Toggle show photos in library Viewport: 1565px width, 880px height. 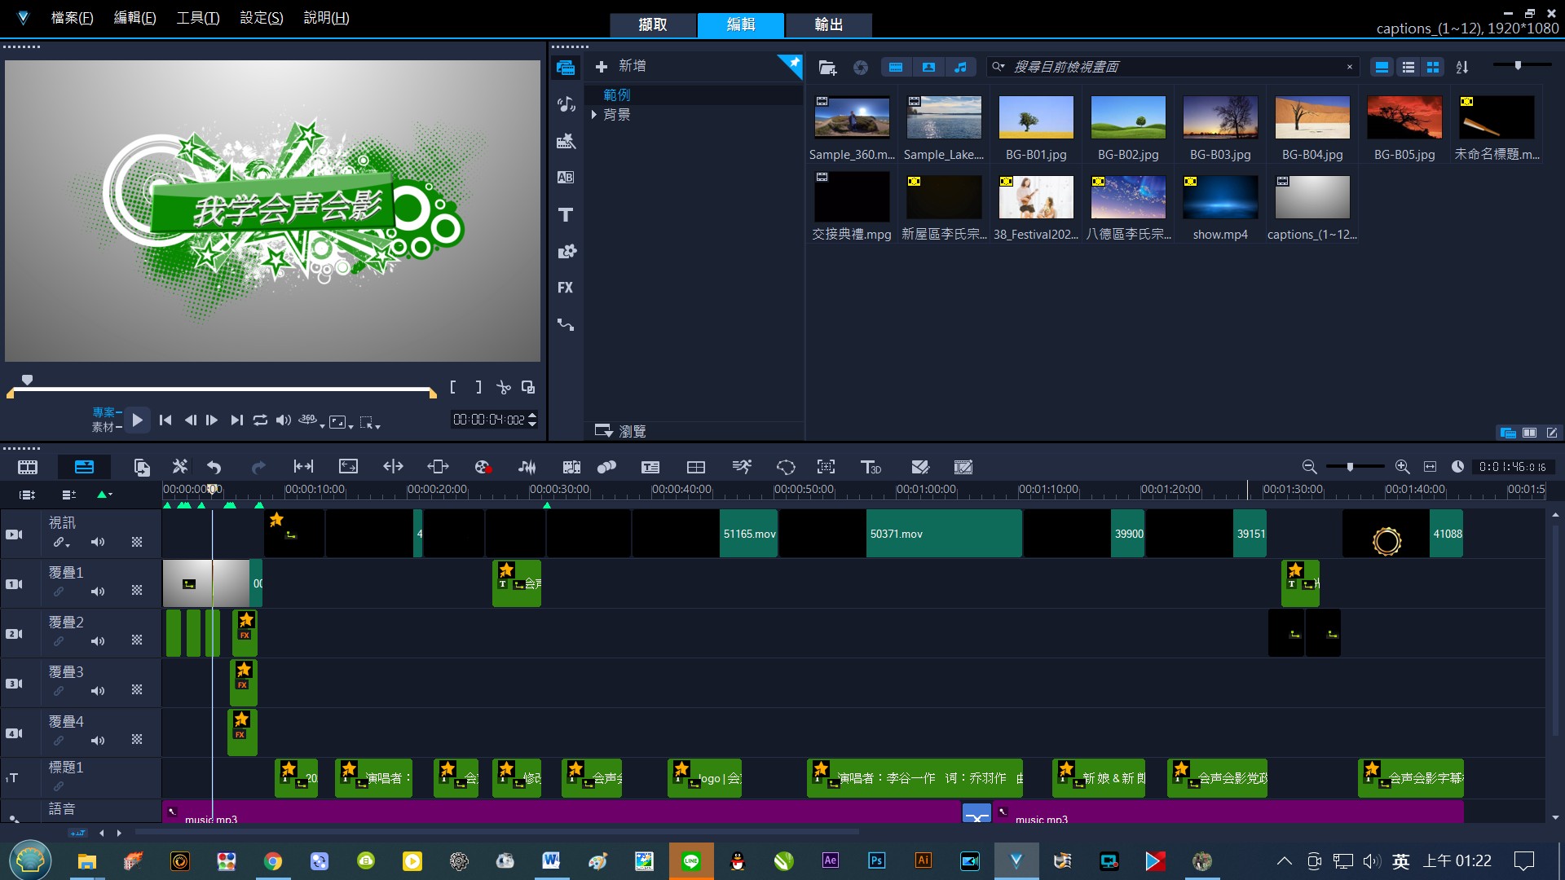tap(928, 68)
